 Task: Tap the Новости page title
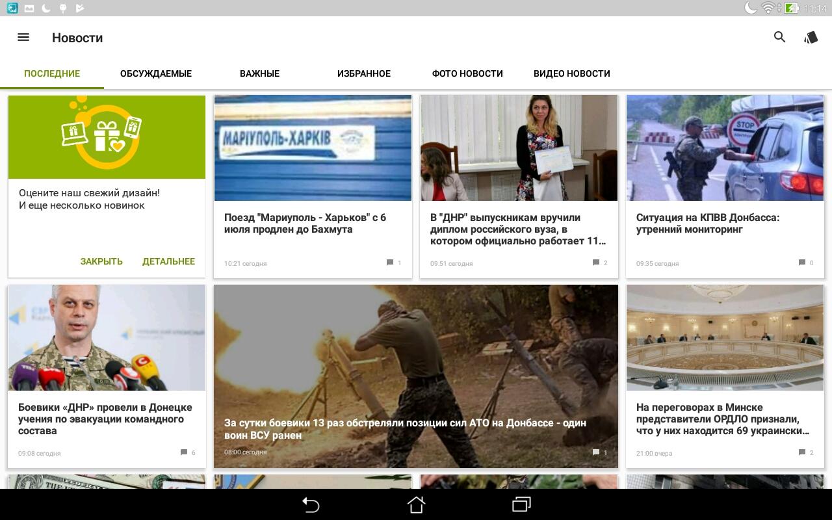77,38
